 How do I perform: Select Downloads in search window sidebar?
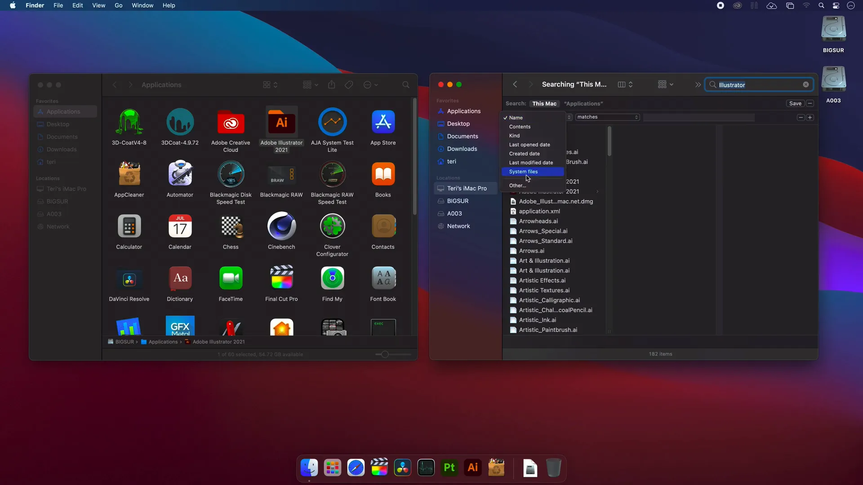click(466, 149)
